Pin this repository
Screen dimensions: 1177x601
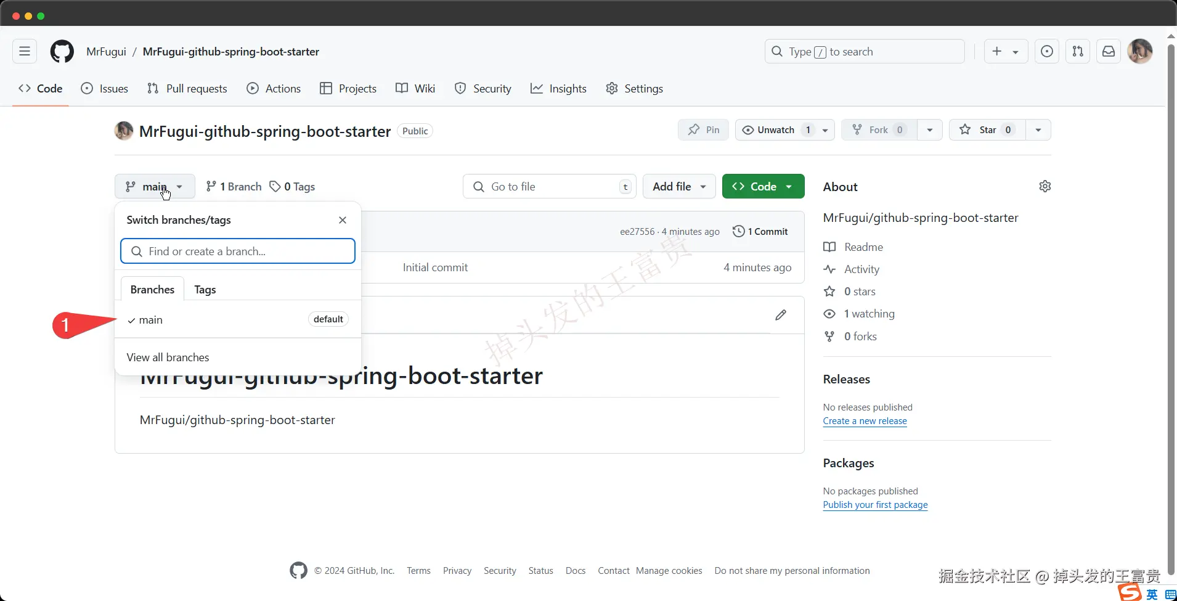(704, 130)
